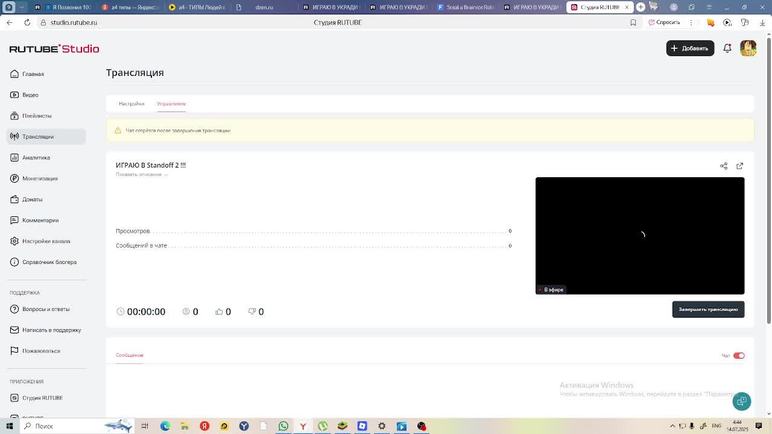Select the Сообщения tab
The height and width of the screenshot is (434, 772).
[x=129, y=355]
